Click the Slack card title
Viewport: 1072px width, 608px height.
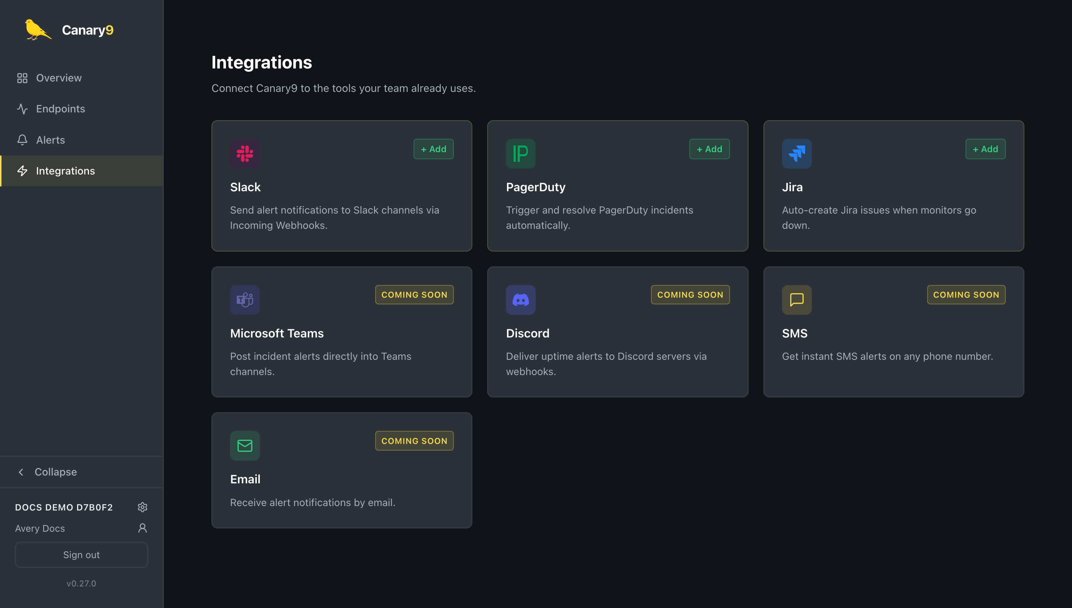click(x=245, y=187)
